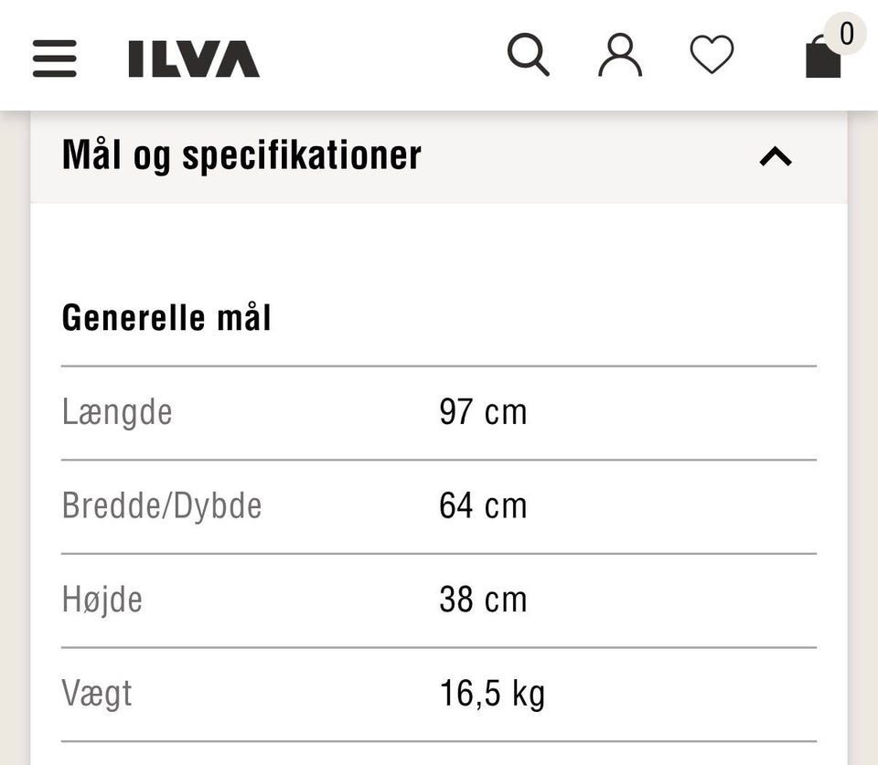Image resolution: width=878 pixels, height=765 pixels.
Task: Open the shopping bag cart
Action: pos(822,58)
